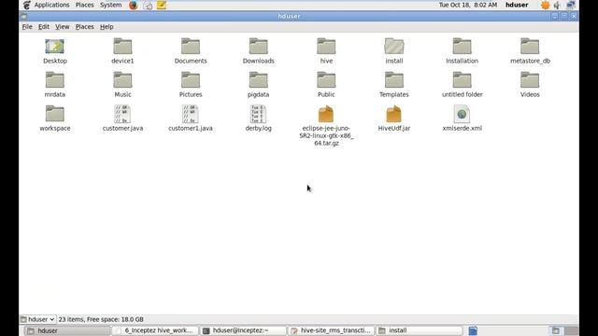Click the blue applet icon in bottom panel
The height and width of the screenshot is (336, 598).
coord(473,330)
